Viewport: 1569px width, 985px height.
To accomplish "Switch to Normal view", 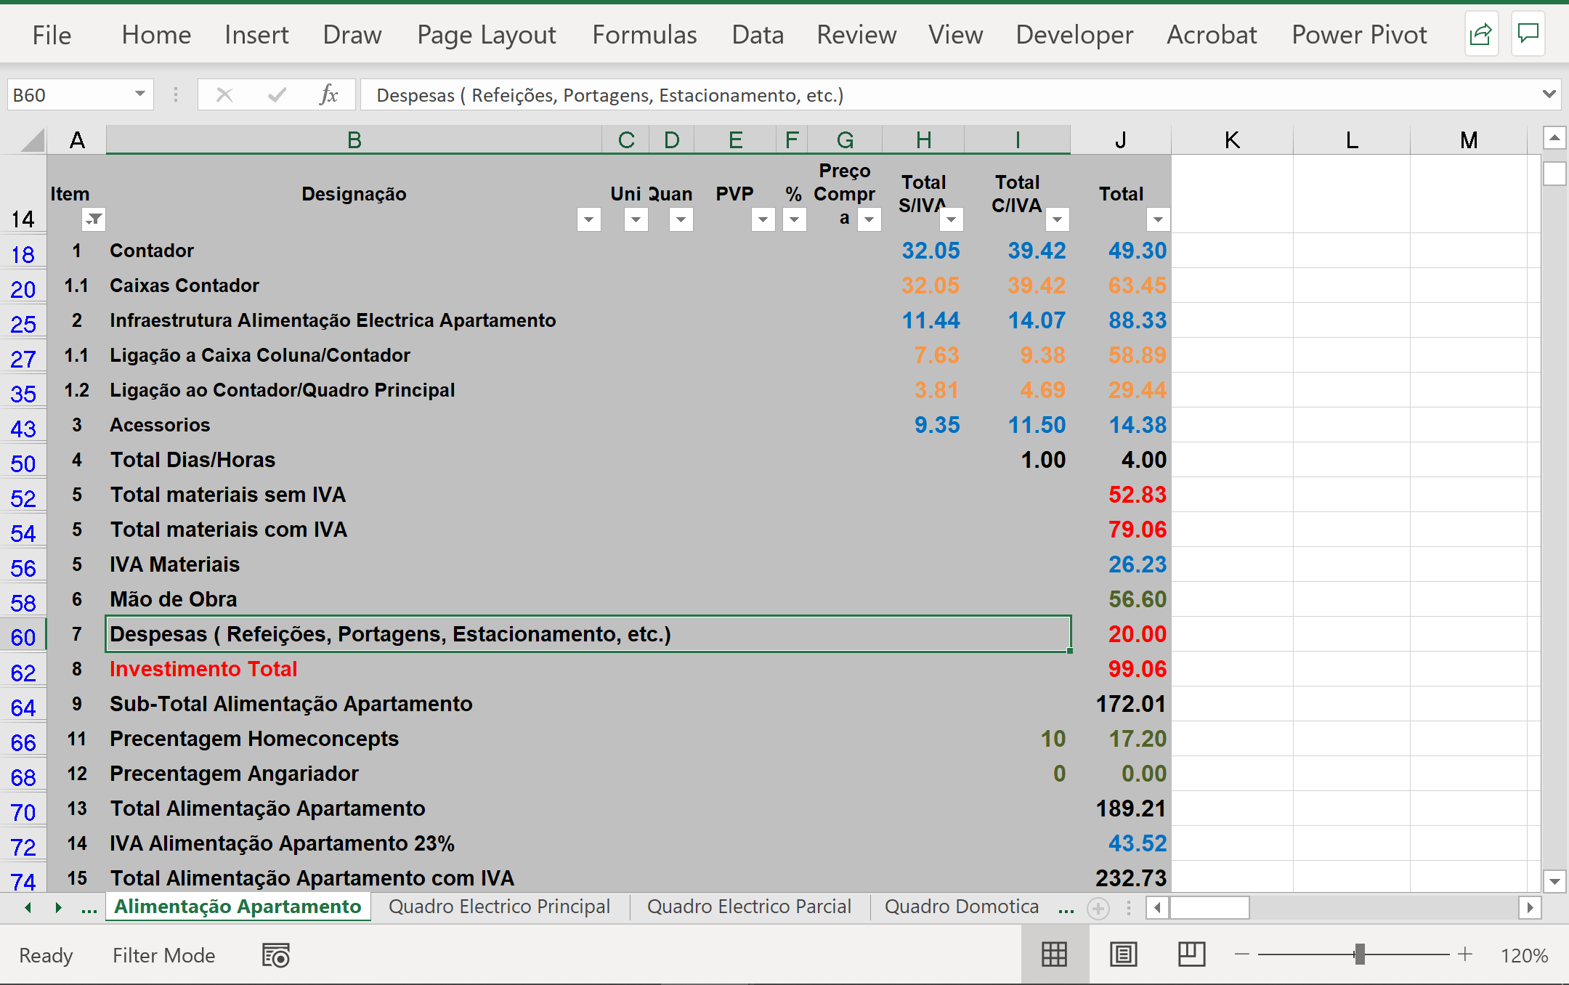I will (x=1054, y=954).
